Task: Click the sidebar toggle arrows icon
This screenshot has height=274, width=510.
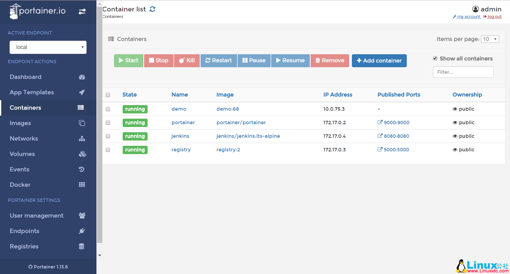Action: (82, 12)
